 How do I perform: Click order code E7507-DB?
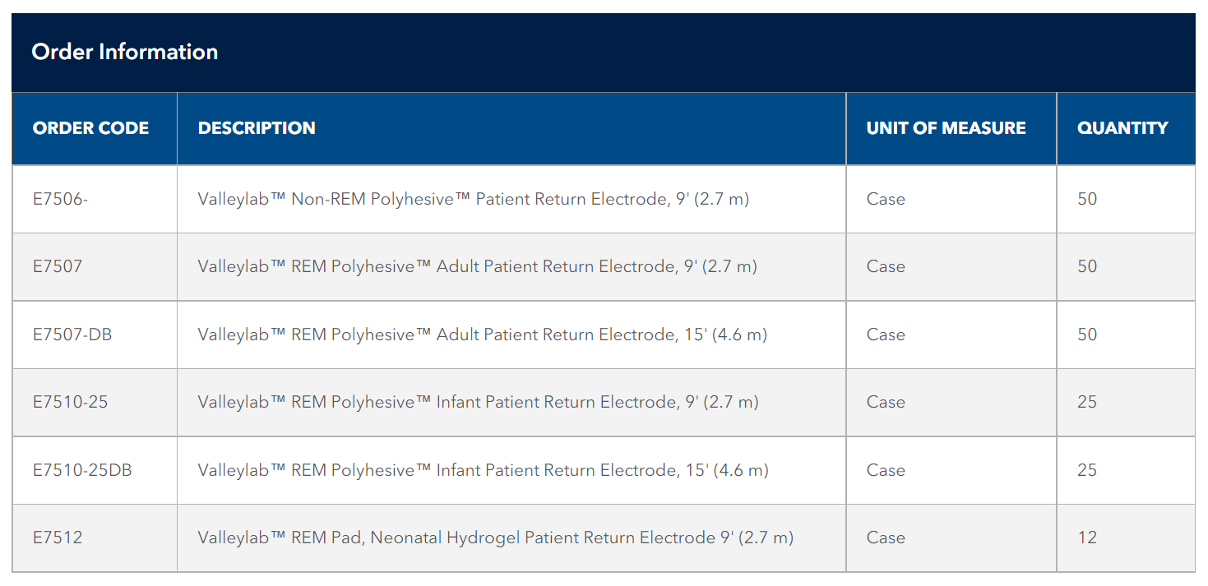72,335
